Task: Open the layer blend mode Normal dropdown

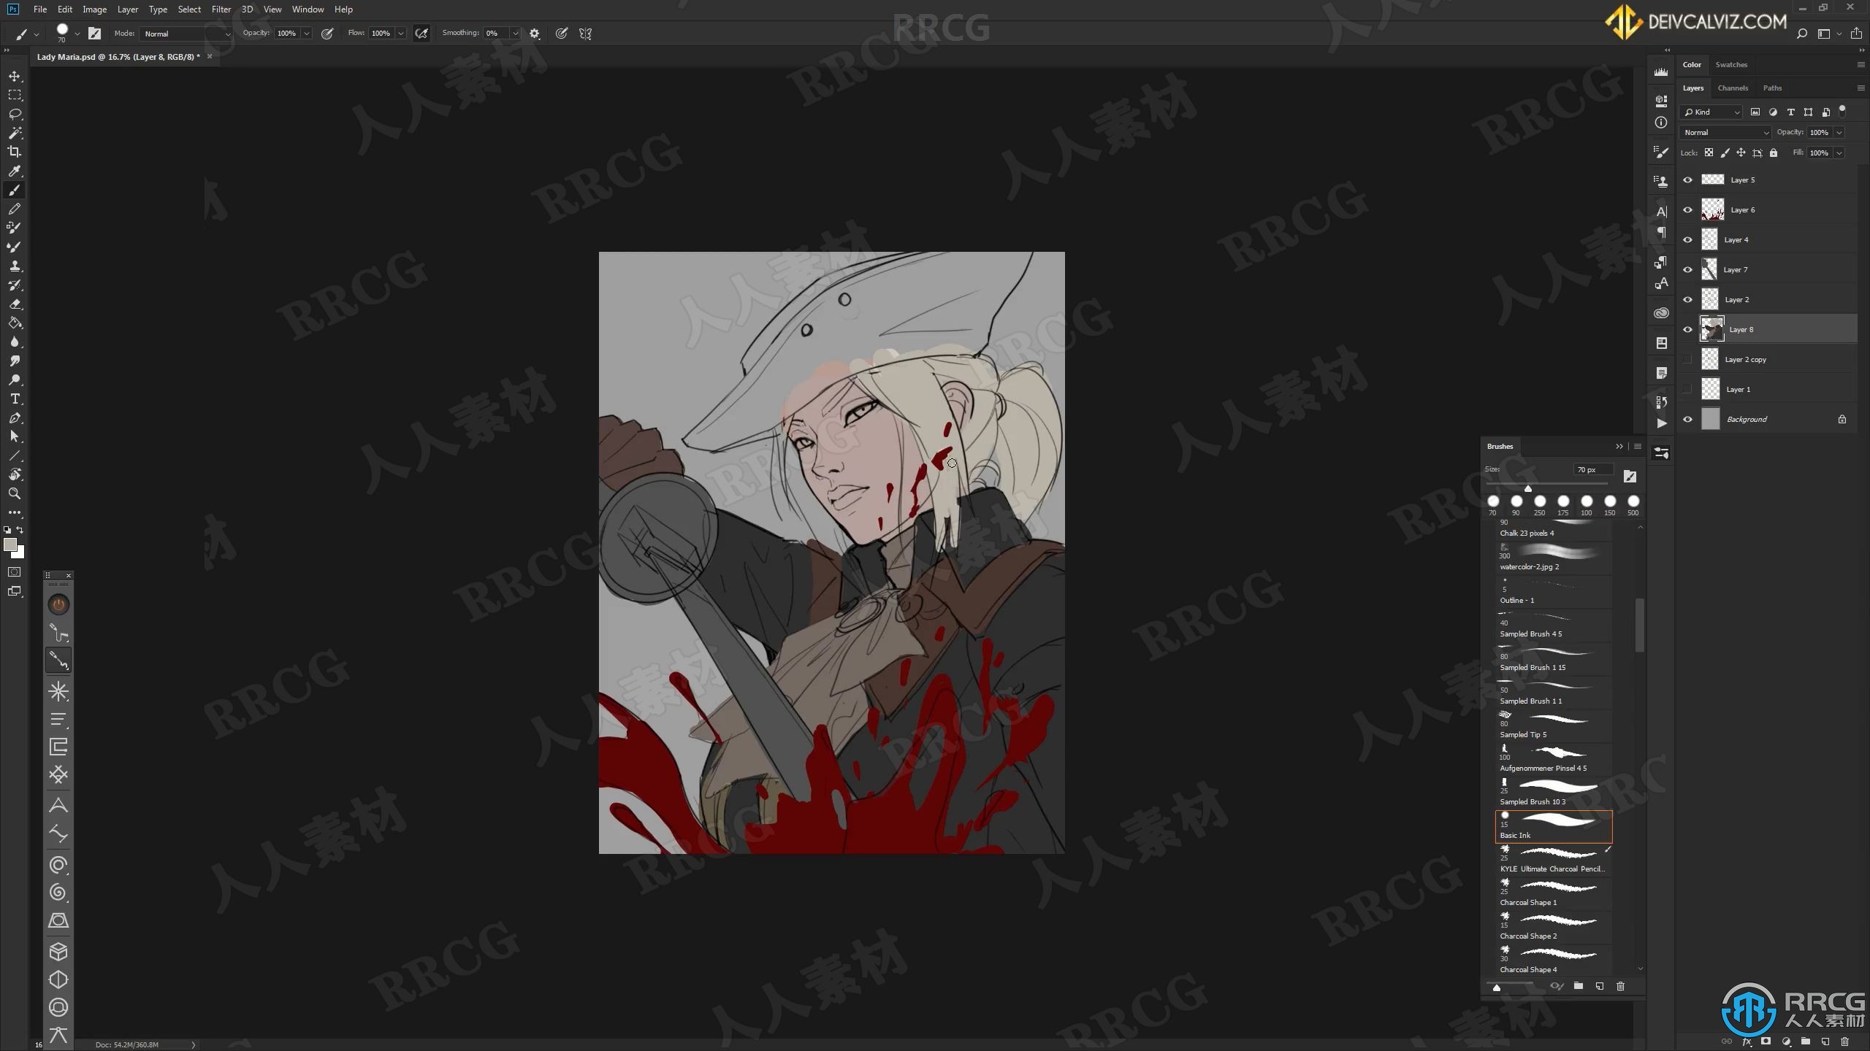Action: (1725, 132)
